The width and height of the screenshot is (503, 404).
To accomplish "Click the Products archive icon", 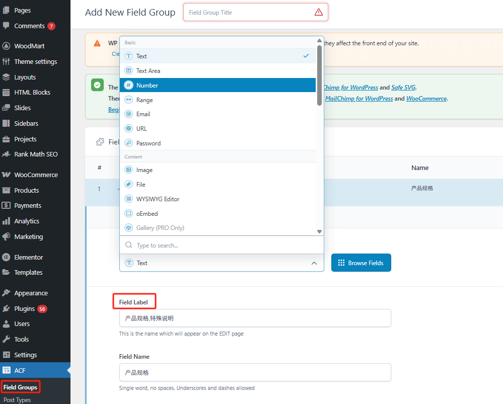I will click(x=6, y=190).
